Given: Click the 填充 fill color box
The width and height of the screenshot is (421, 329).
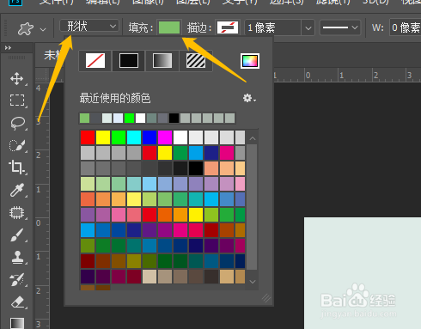Looking at the screenshot, I should 169,27.
